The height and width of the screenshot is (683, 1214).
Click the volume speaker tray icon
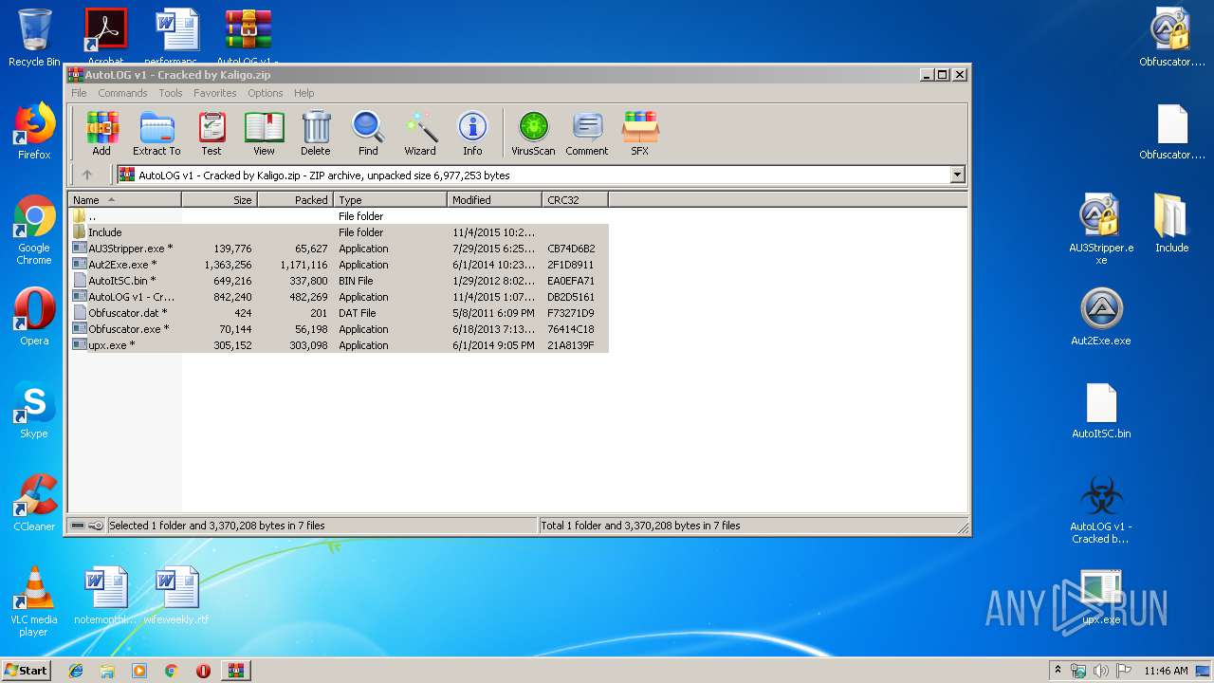tap(1102, 671)
